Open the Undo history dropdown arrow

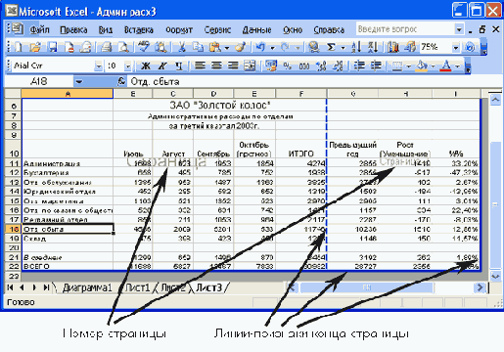pos(272,48)
